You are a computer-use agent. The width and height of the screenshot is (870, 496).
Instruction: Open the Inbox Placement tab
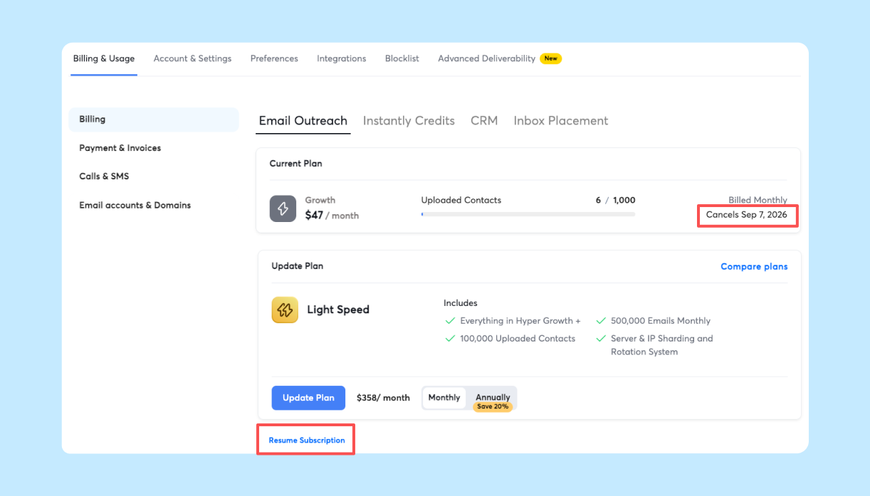point(561,121)
